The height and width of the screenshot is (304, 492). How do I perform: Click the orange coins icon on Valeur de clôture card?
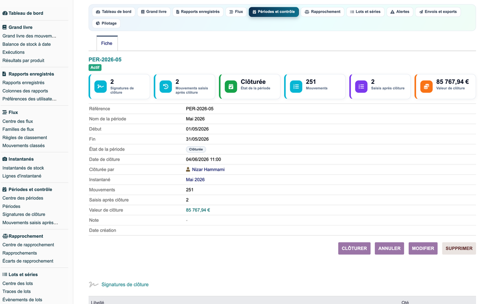(x=426, y=87)
